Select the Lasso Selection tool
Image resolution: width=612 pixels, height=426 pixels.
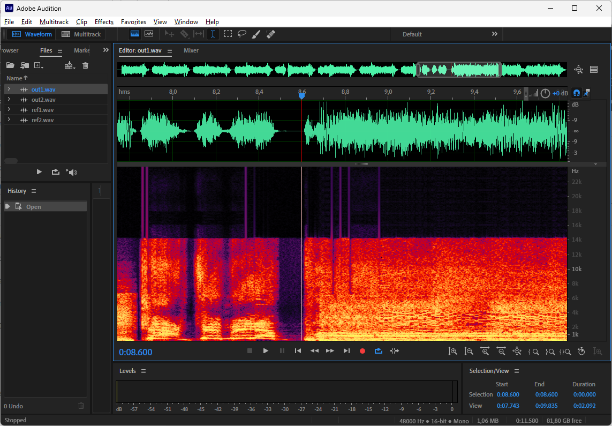[242, 34]
